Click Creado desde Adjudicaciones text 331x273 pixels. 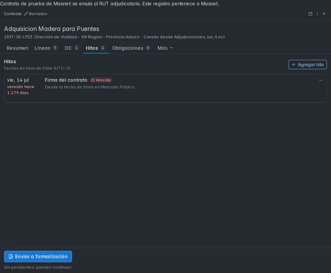(184, 37)
